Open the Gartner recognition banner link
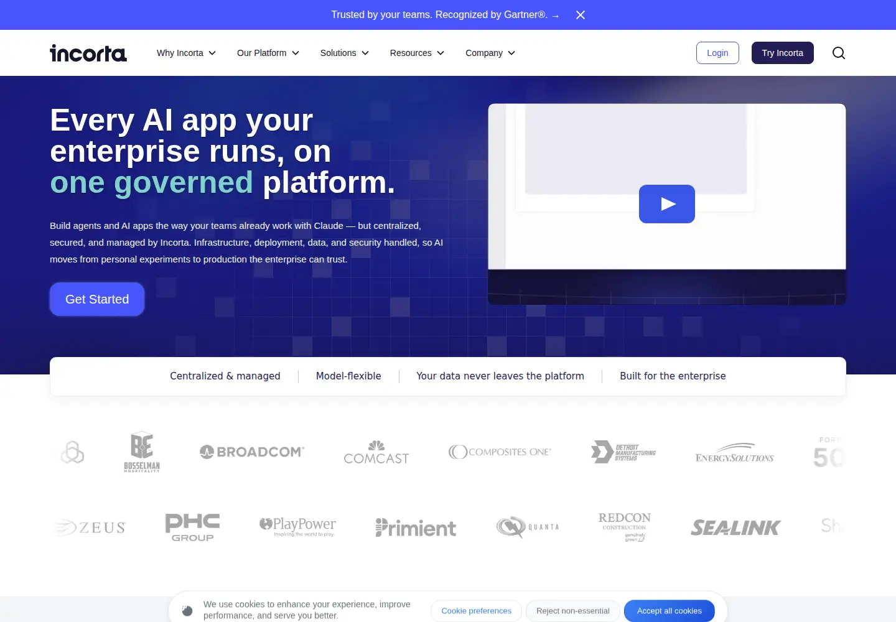This screenshot has height=622, width=896. (446, 15)
